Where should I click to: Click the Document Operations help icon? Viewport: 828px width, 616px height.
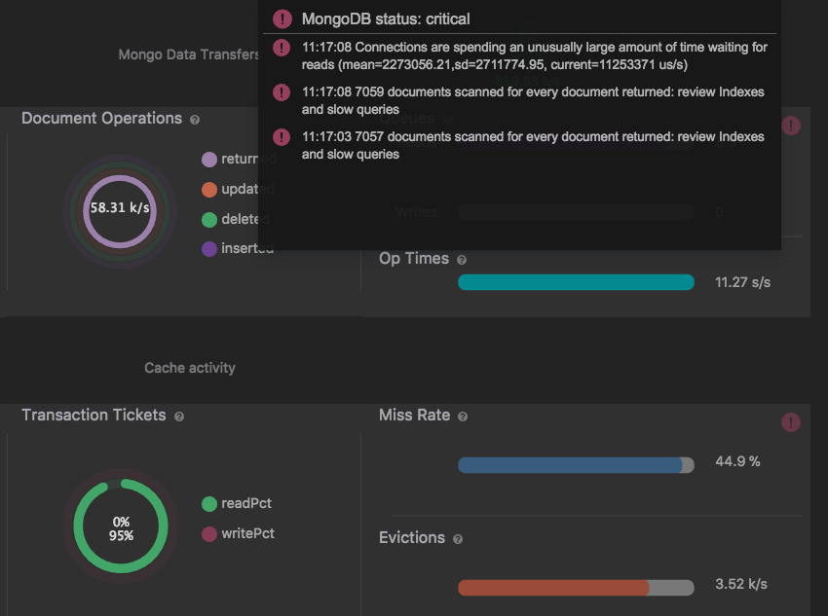195,120
